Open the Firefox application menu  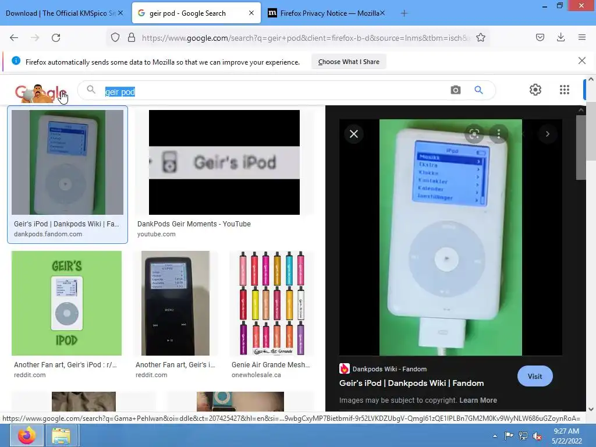pyautogui.click(x=582, y=37)
